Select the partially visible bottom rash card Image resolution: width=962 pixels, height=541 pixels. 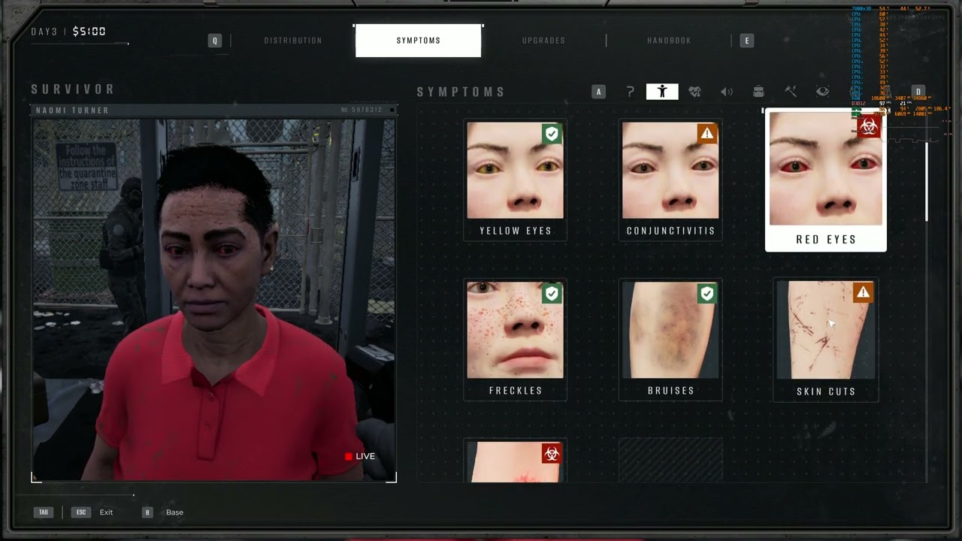[x=516, y=461]
